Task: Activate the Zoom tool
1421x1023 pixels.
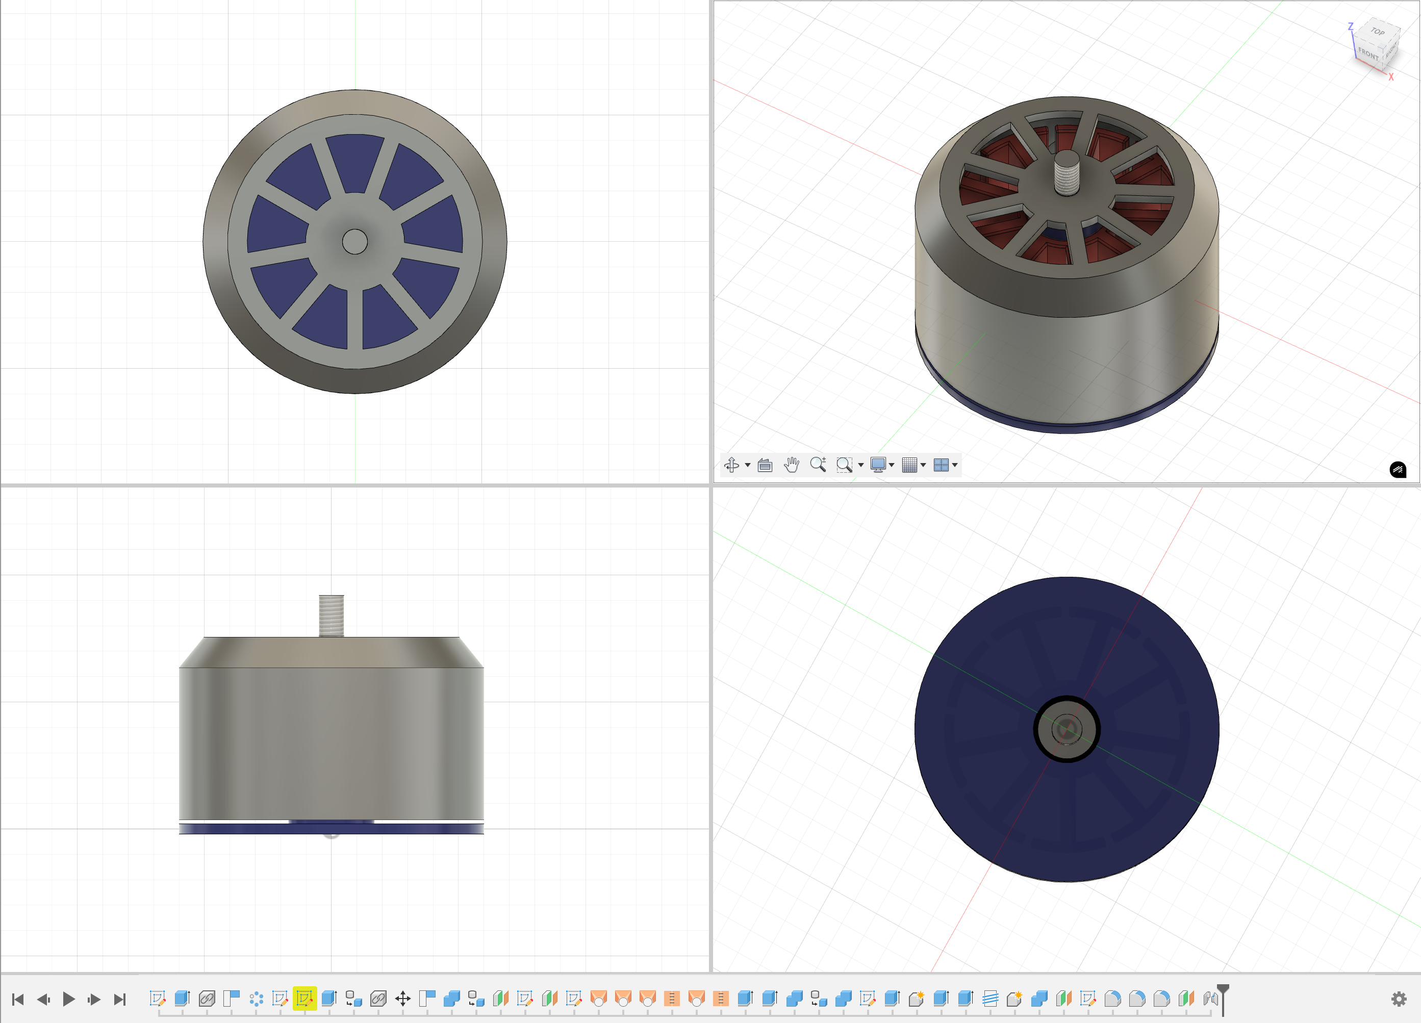Action: coord(818,465)
